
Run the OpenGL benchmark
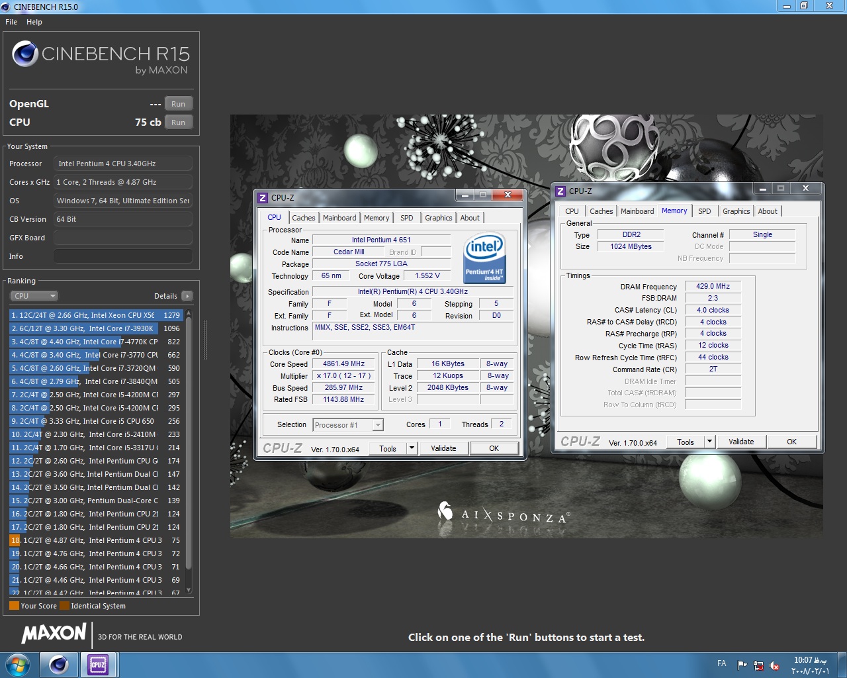179,104
